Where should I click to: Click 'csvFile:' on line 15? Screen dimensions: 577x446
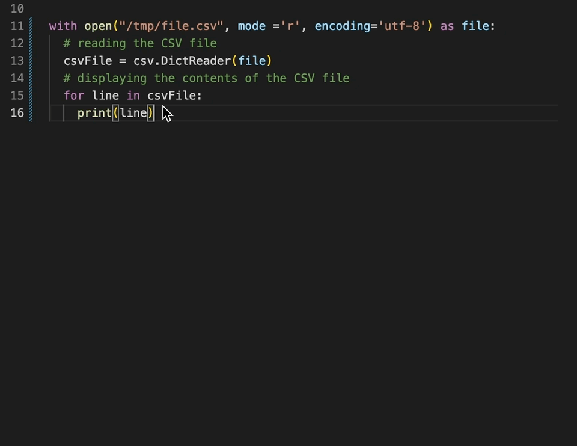point(175,96)
